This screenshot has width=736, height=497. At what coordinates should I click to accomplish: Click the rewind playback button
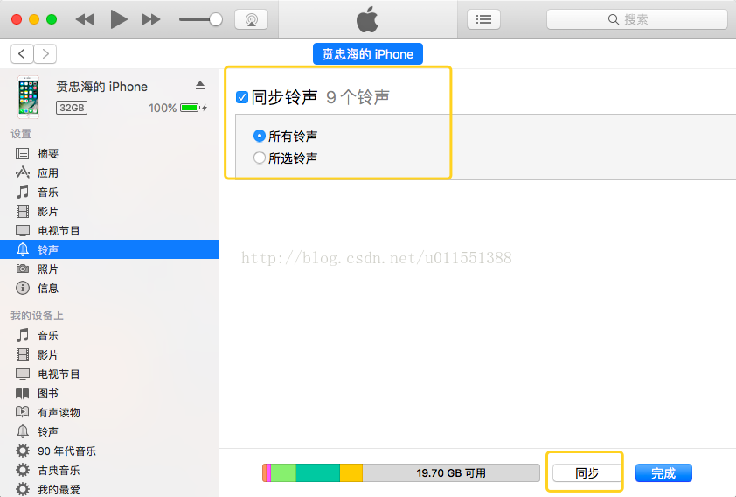[85, 19]
